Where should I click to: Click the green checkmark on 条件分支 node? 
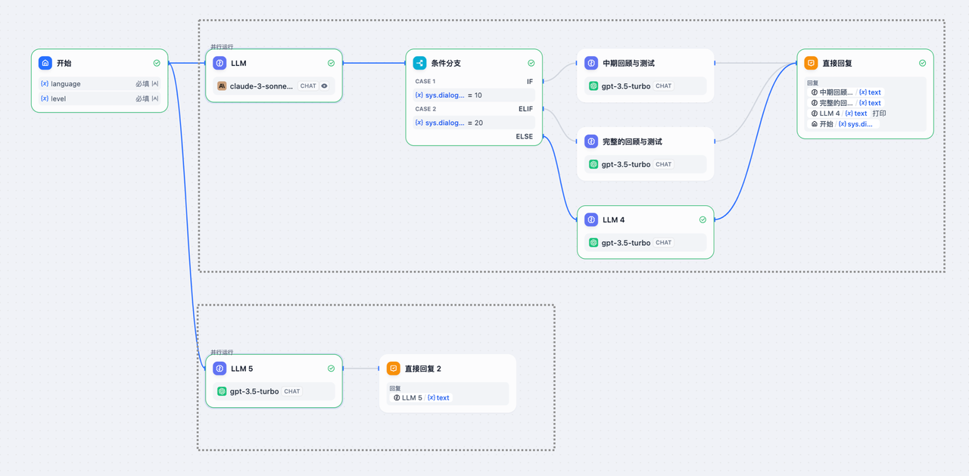531,64
